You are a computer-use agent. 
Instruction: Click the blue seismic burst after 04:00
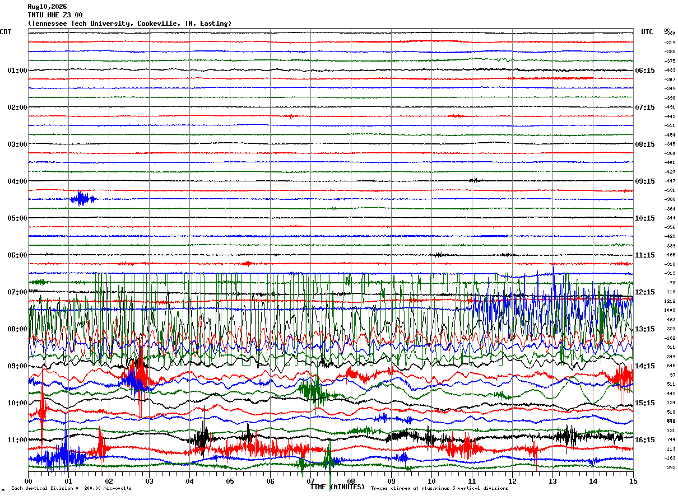83,199
